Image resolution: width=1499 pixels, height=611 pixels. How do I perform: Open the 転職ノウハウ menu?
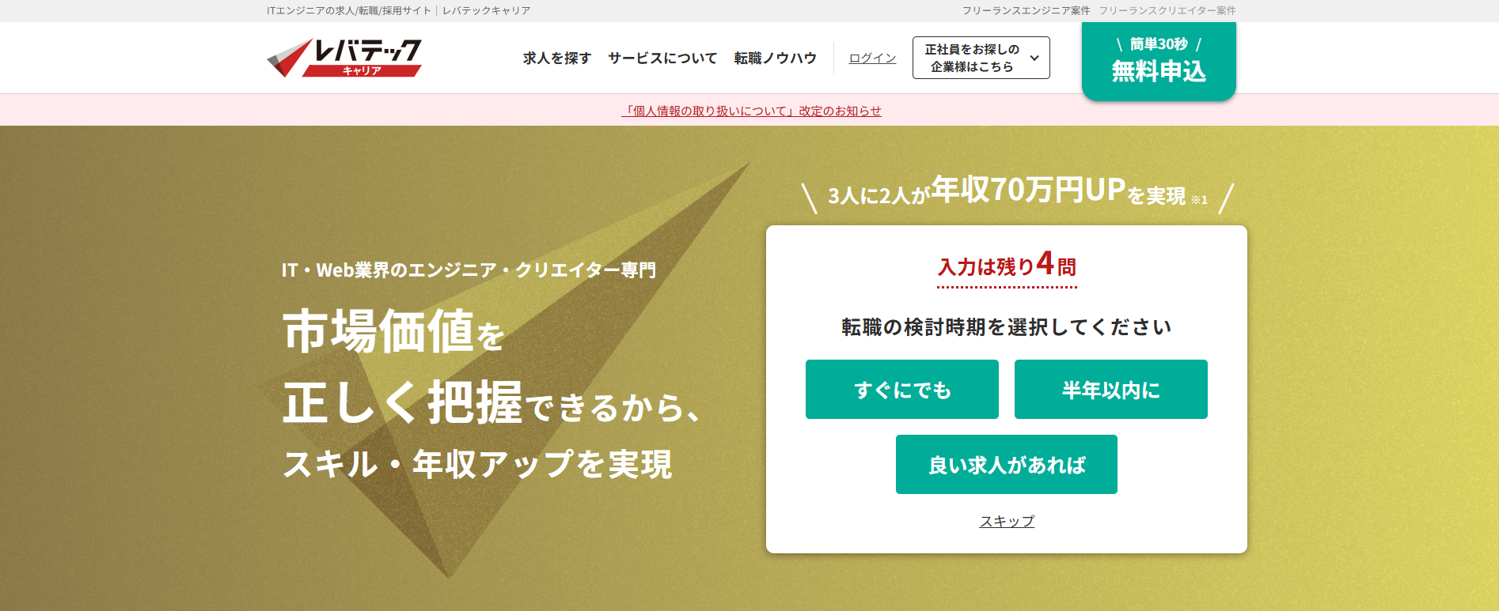click(775, 58)
